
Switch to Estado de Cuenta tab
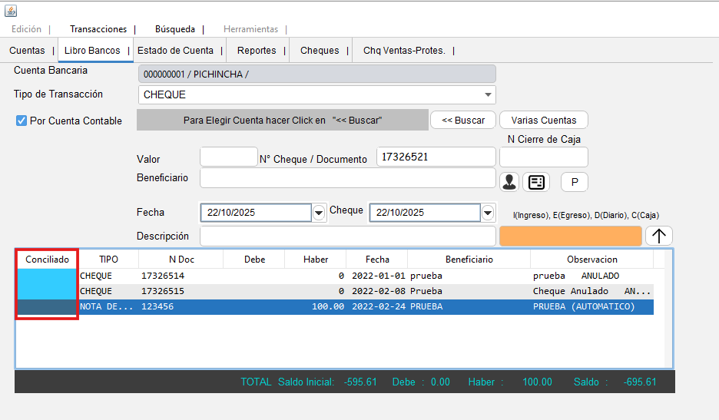(175, 51)
